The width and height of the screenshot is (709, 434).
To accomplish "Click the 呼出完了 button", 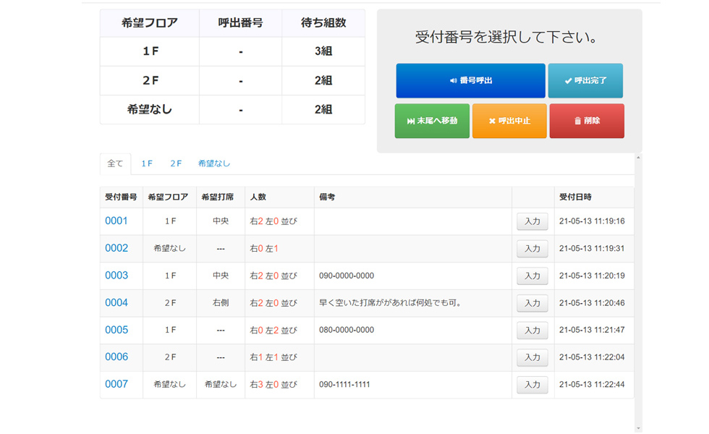I will pos(585,80).
